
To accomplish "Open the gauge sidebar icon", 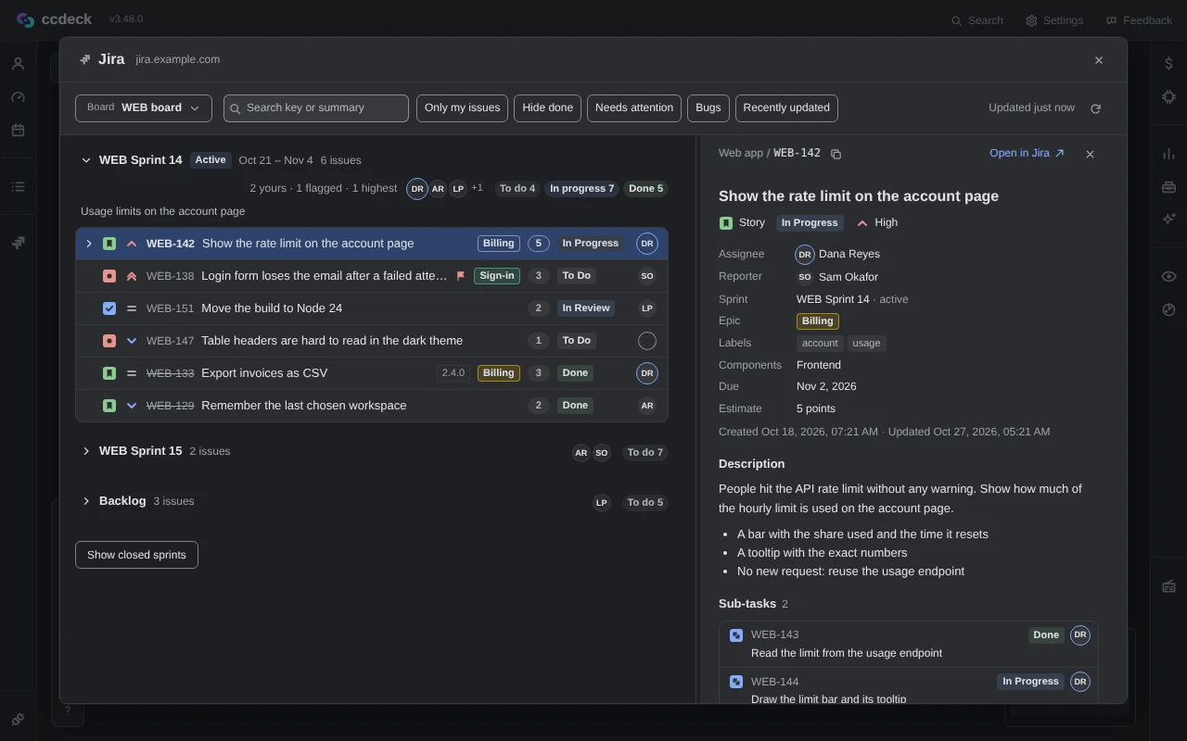I will coord(18,97).
